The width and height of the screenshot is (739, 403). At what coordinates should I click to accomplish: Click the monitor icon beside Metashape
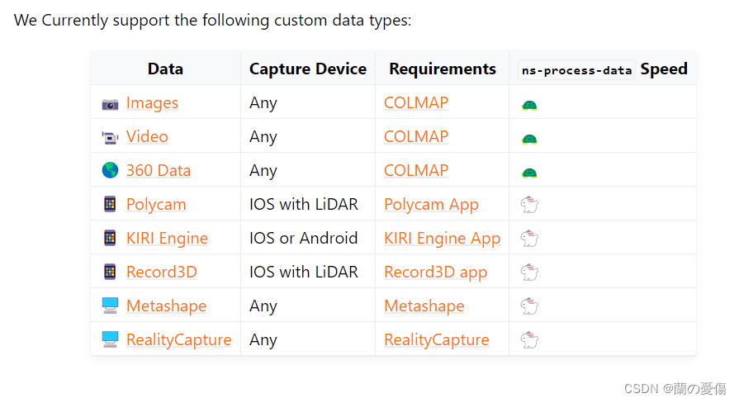click(110, 306)
